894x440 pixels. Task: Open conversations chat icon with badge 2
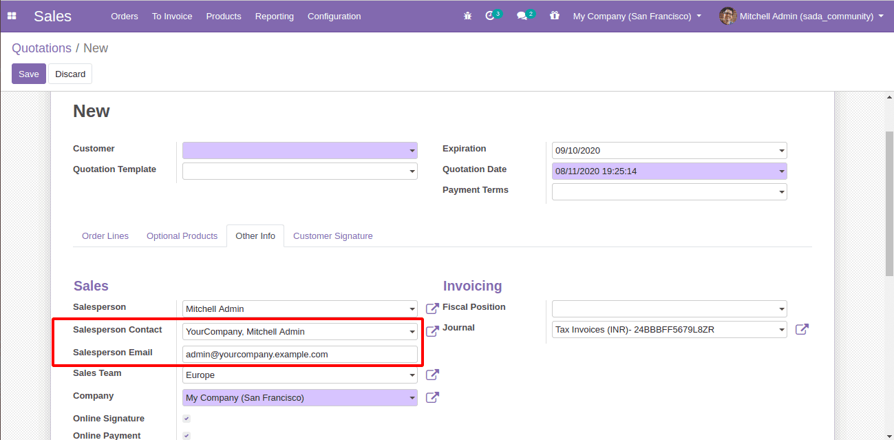pos(525,15)
